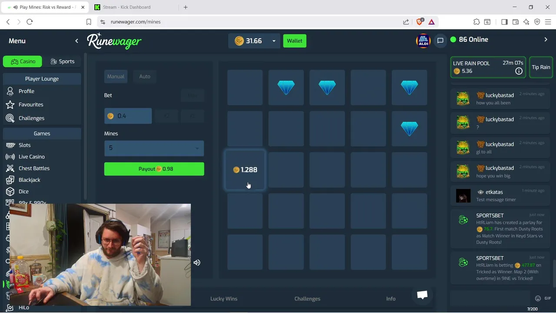The image size is (556, 313).
Task: Open the Wallet
Action: (x=295, y=41)
